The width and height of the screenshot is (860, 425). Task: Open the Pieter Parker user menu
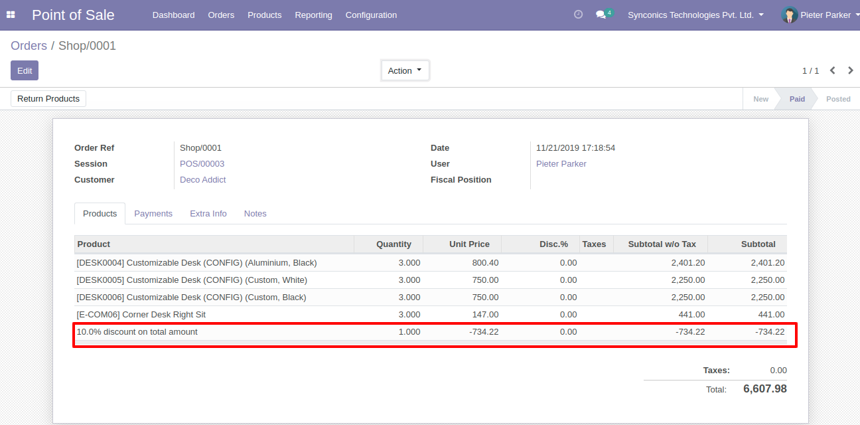(826, 15)
